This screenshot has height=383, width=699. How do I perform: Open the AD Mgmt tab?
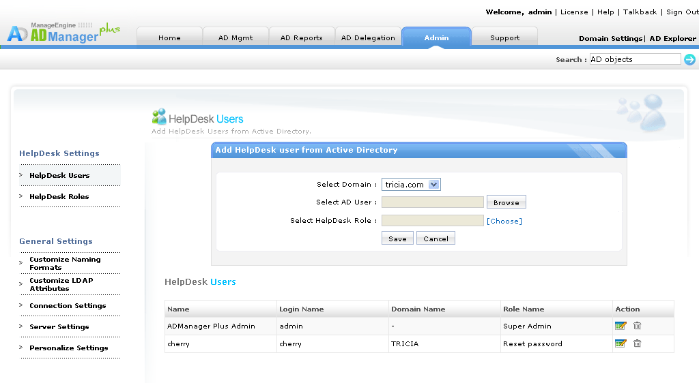[x=236, y=37]
